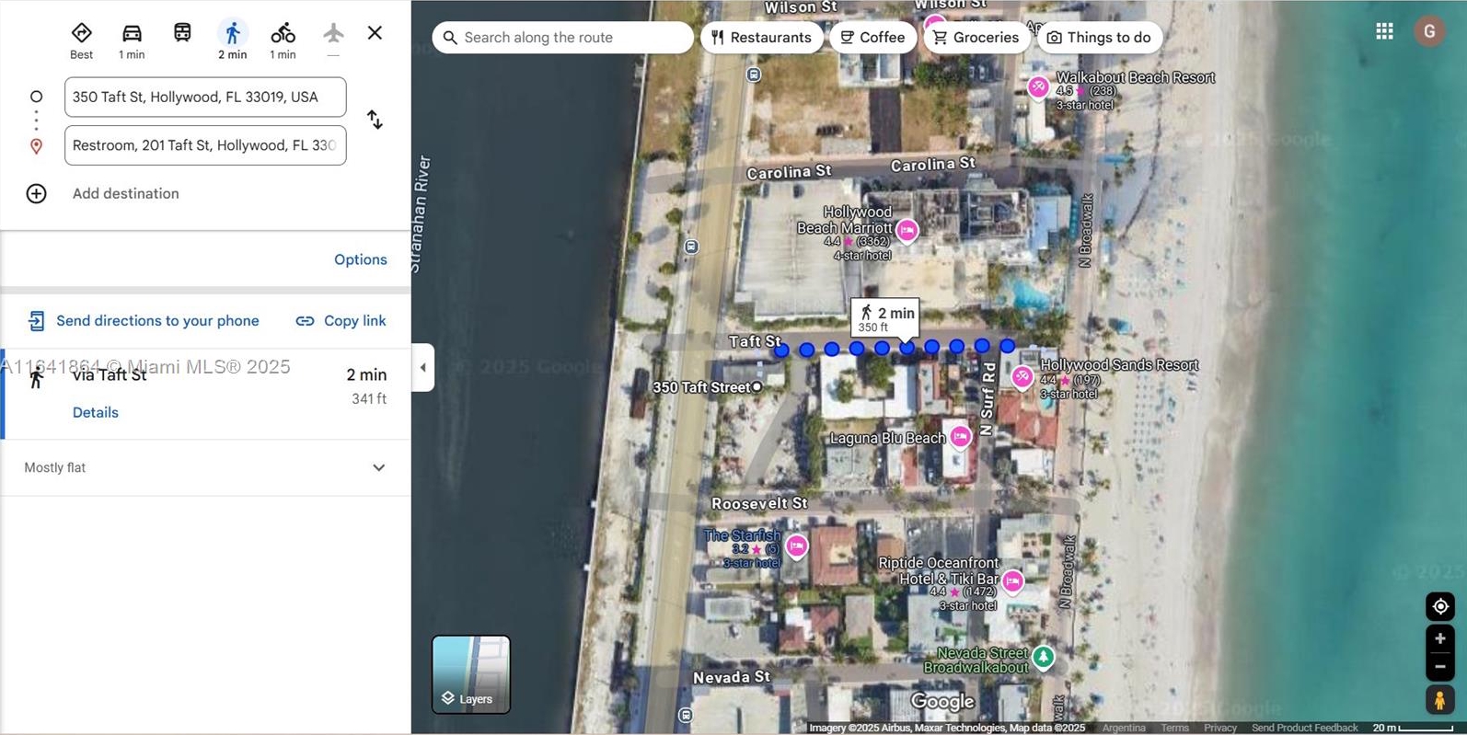The image size is (1467, 735).
Task: Filter by Groceries along route
Action: [976, 38]
